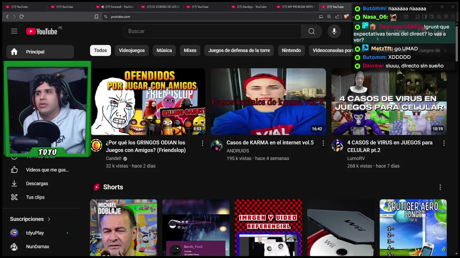Viewport: 460px width, 258px height.
Task: Click the Tus clips scissors icon
Action: point(14,197)
